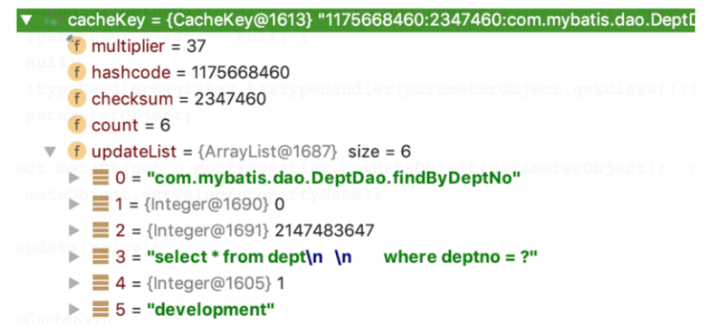Expand element 5 development arrow

tap(75, 309)
